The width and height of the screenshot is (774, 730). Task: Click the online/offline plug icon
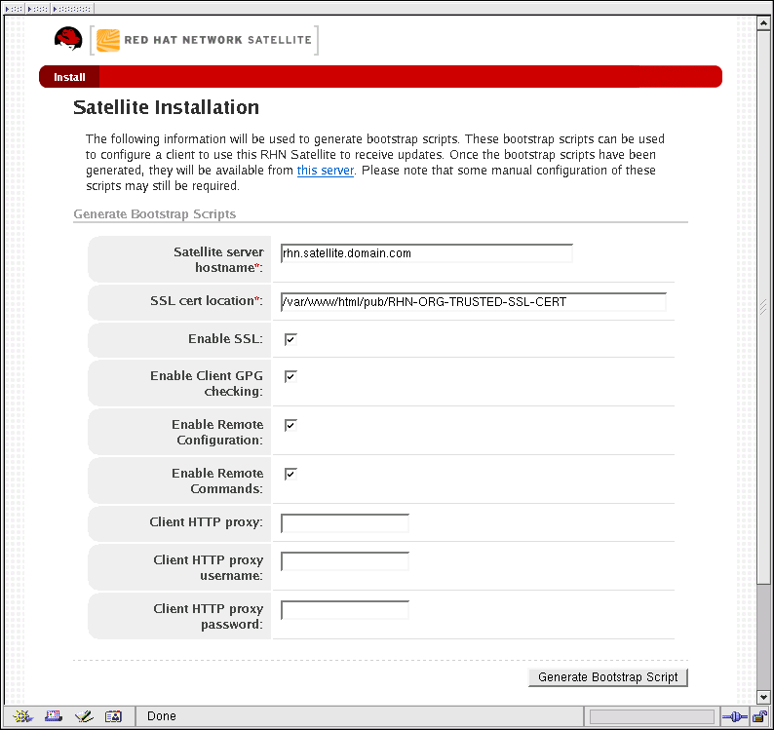pos(734,716)
